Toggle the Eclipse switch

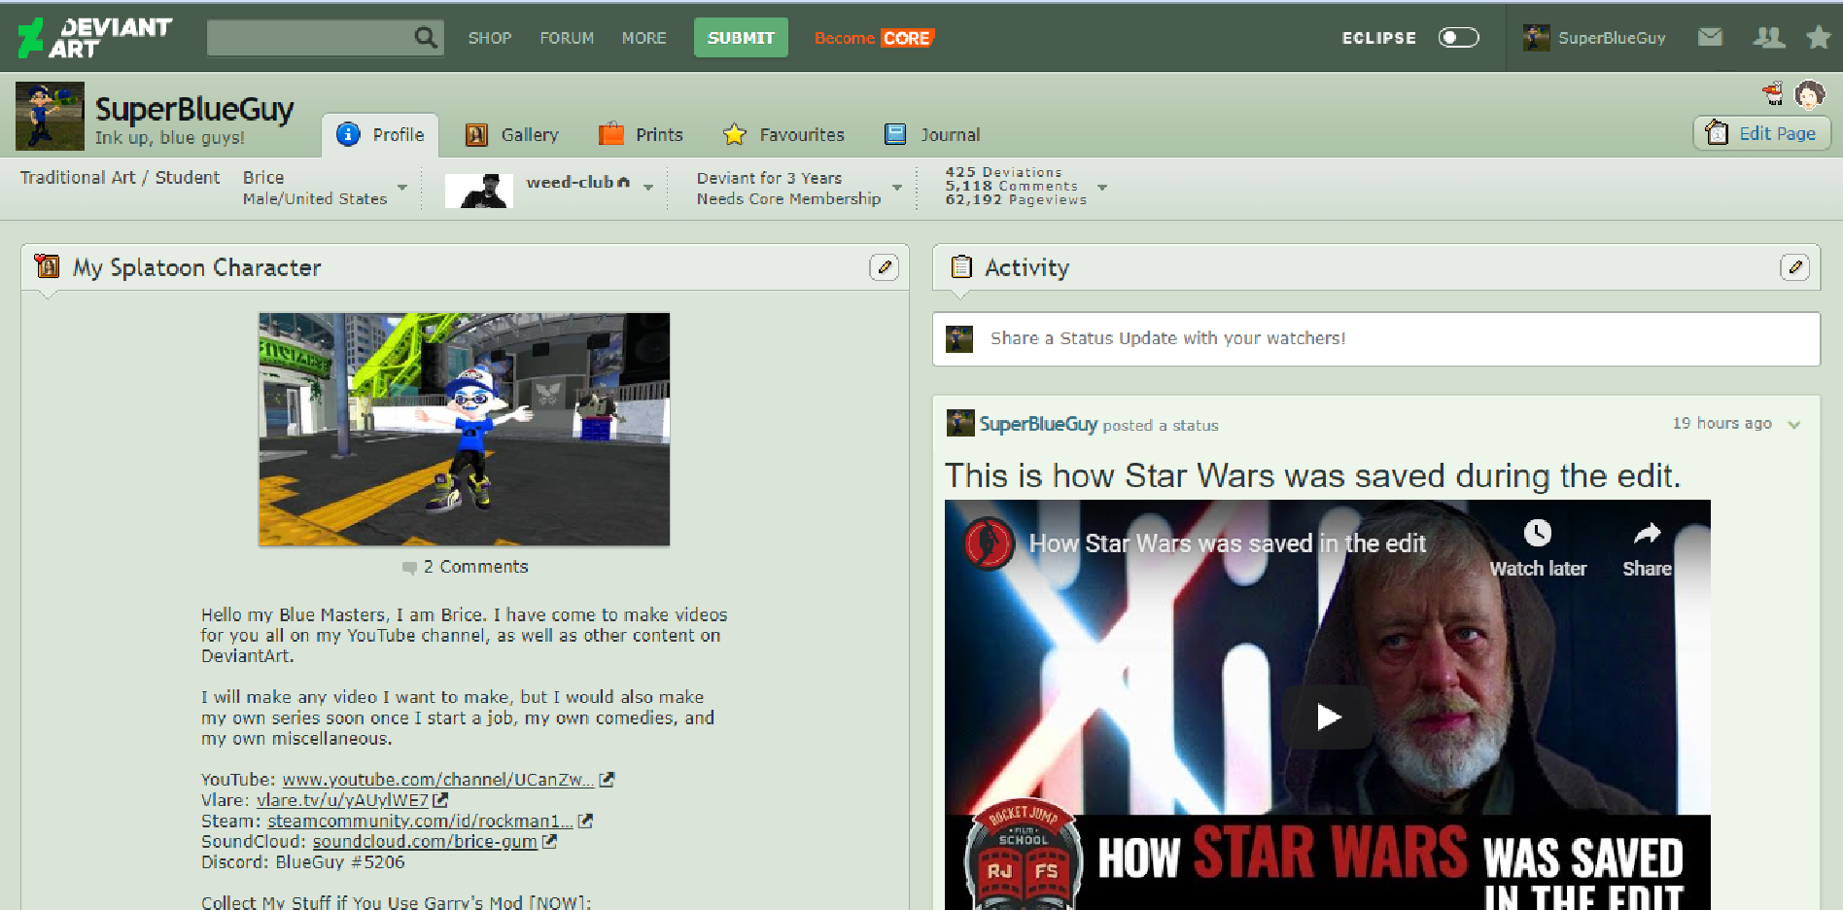(1458, 37)
